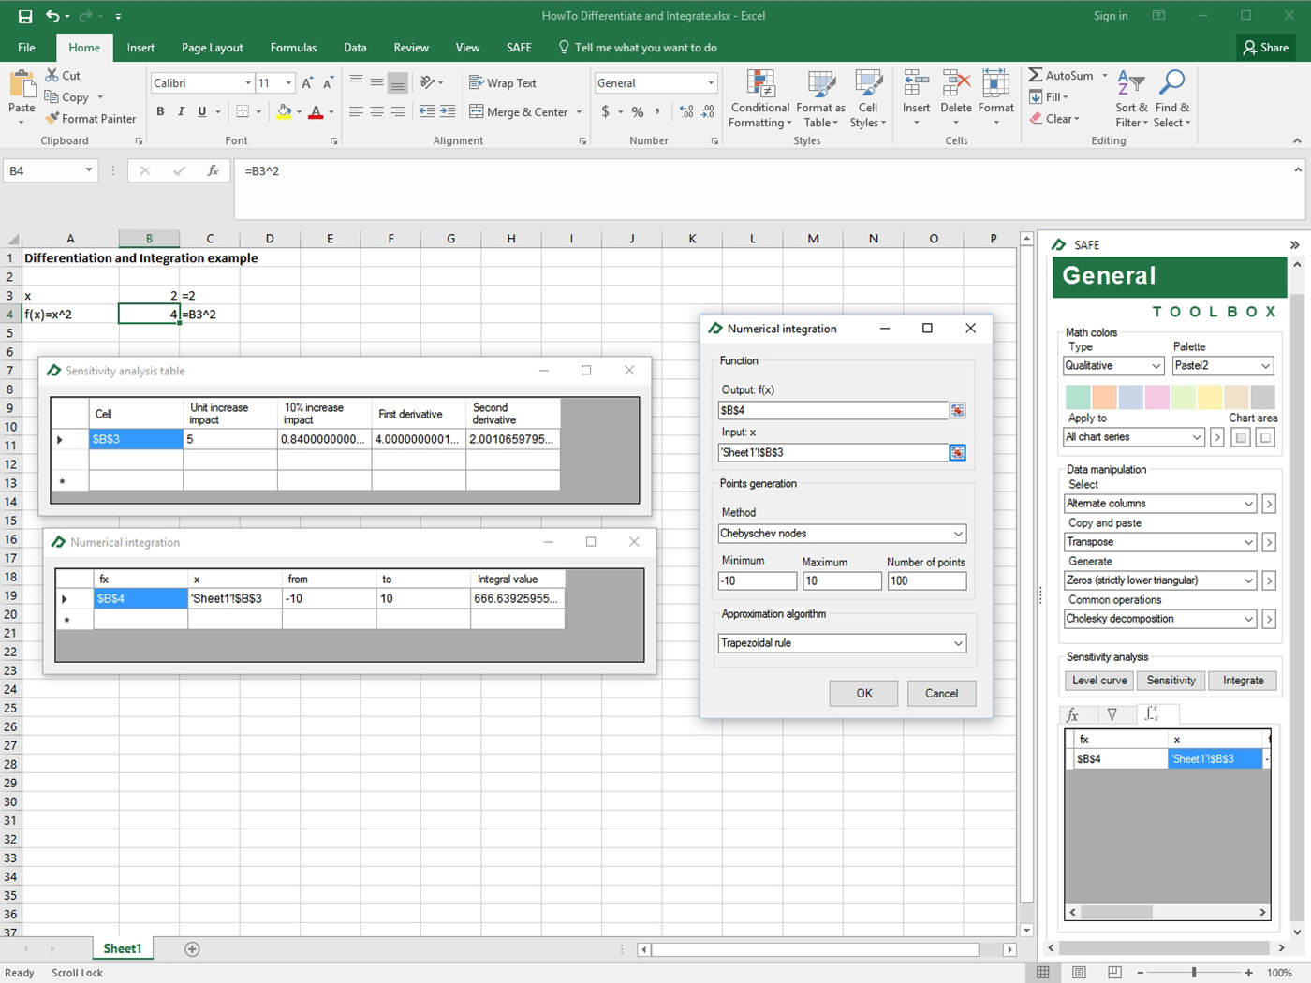The width and height of the screenshot is (1311, 983).
Task: Click the Font Color icon
Action: [x=316, y=111]
